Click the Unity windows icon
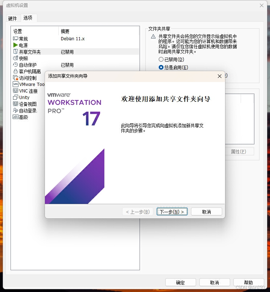270x292 pixels. pyautogui.click(x=16, y=97)
